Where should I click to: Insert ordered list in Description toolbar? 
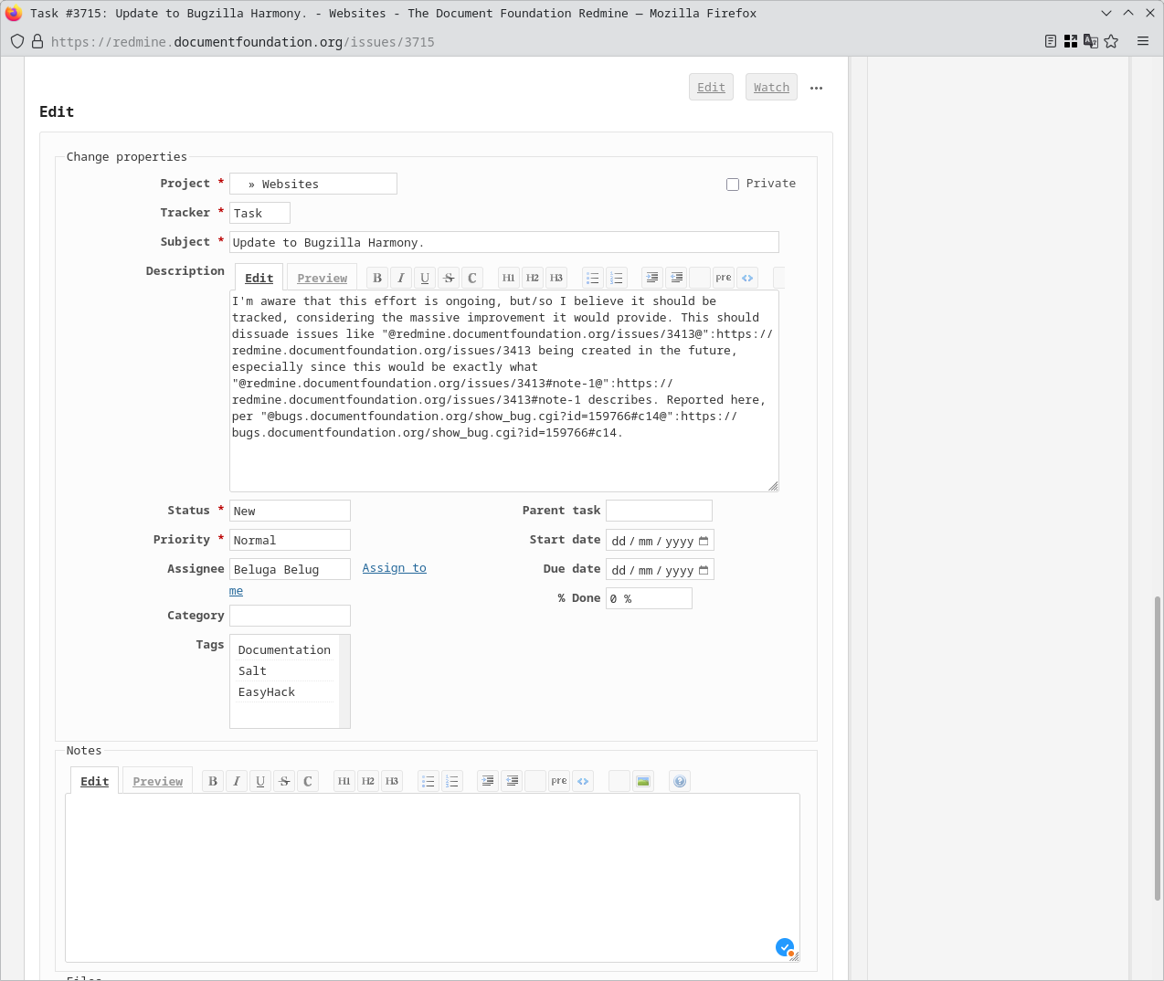click(617, 278)
